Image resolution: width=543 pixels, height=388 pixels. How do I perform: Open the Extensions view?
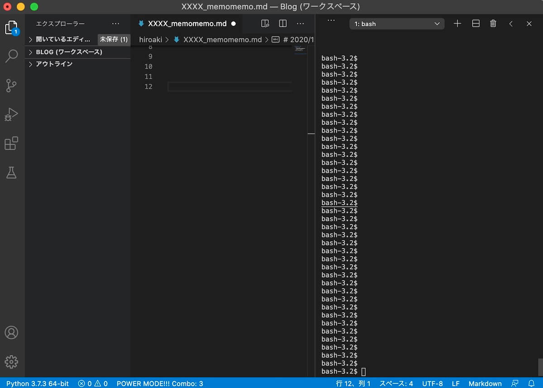[x=11, y=143]
